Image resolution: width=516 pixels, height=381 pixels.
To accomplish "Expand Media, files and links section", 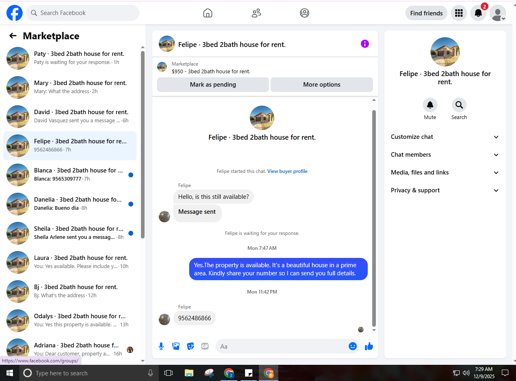I will pyautogui.click(x=445, y=172).
